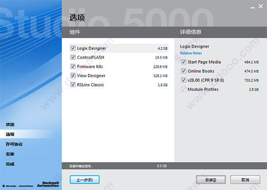This screenshot has width=267, height=190.
Task: Click the 取消 cancel button
Action: point(245,180)
